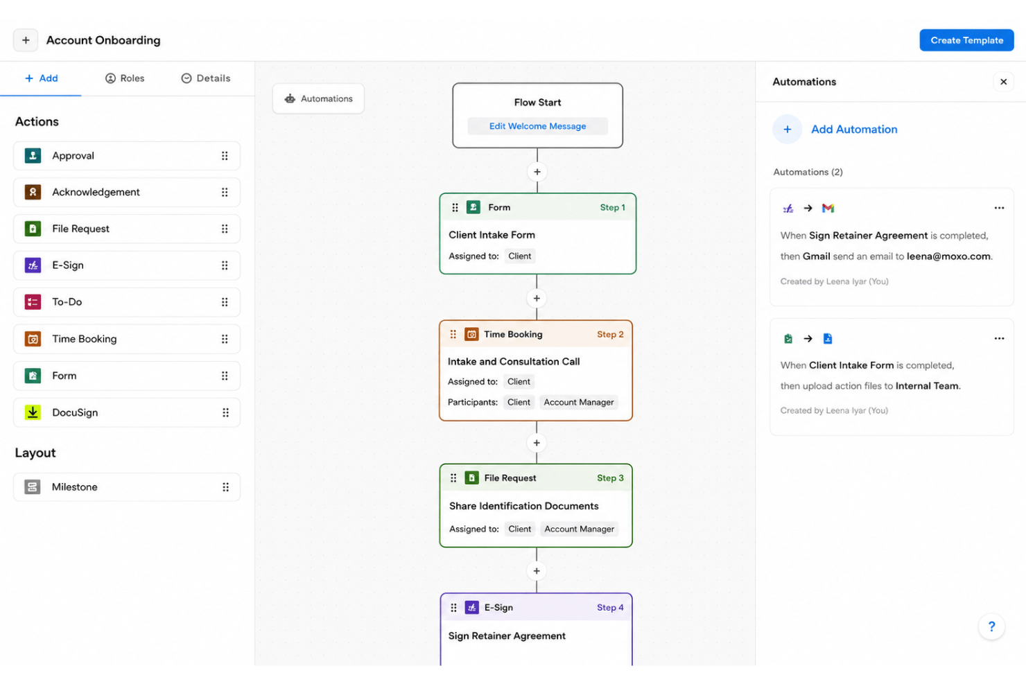
Task: Click the Step 4 label on E-Sign card
Action: 610,608
